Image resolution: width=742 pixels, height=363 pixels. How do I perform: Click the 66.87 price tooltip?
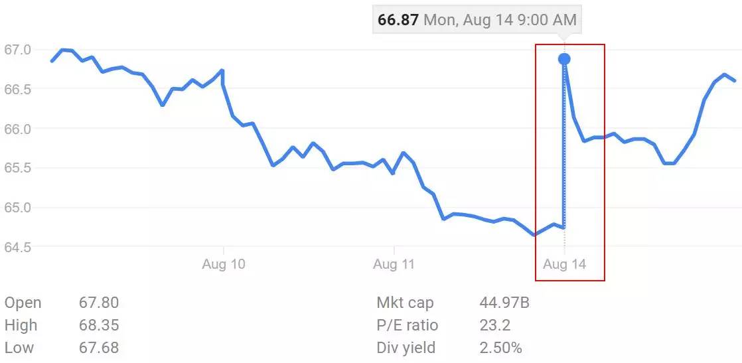click(476, 20)
